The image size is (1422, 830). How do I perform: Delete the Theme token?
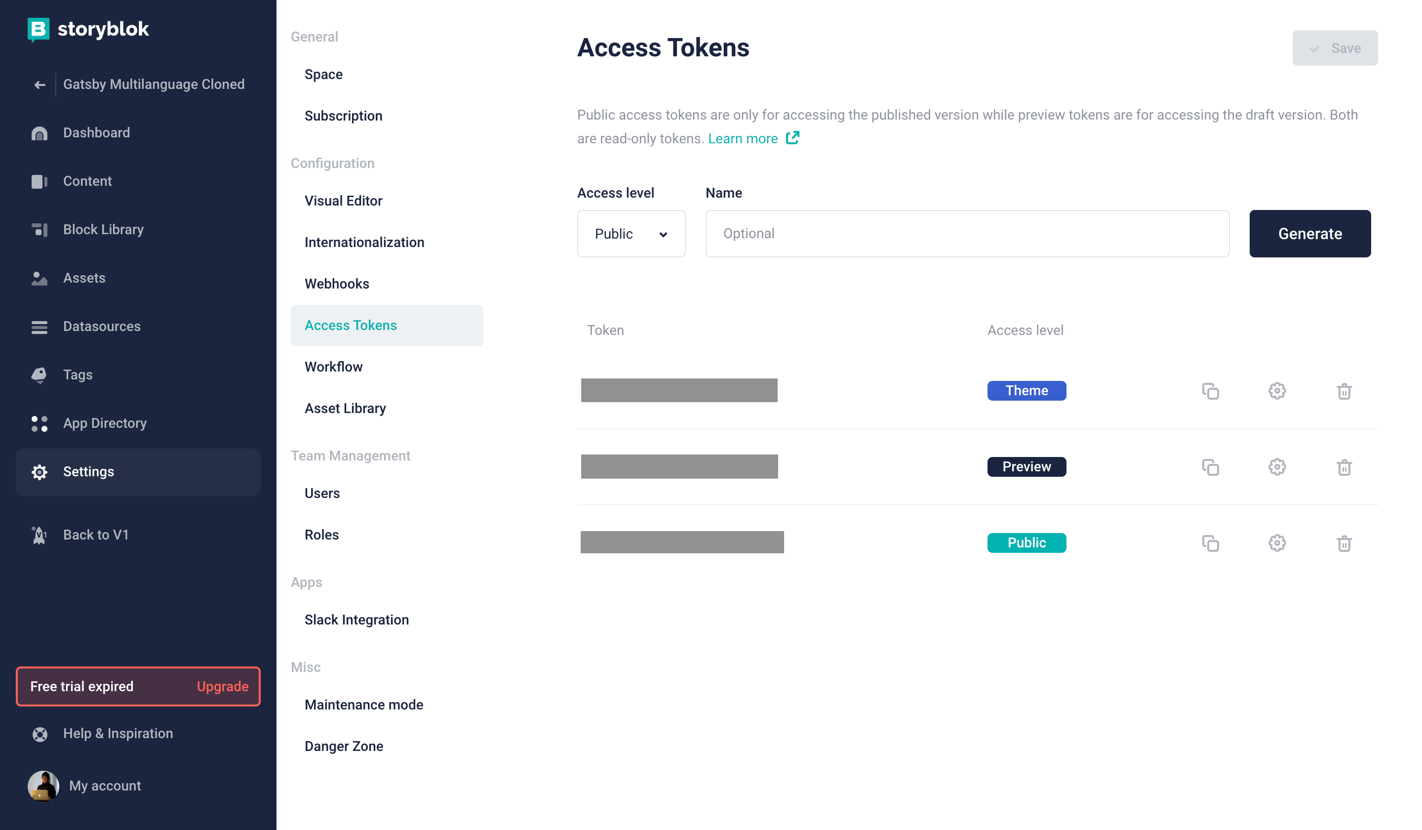[x=1344, y=391]
